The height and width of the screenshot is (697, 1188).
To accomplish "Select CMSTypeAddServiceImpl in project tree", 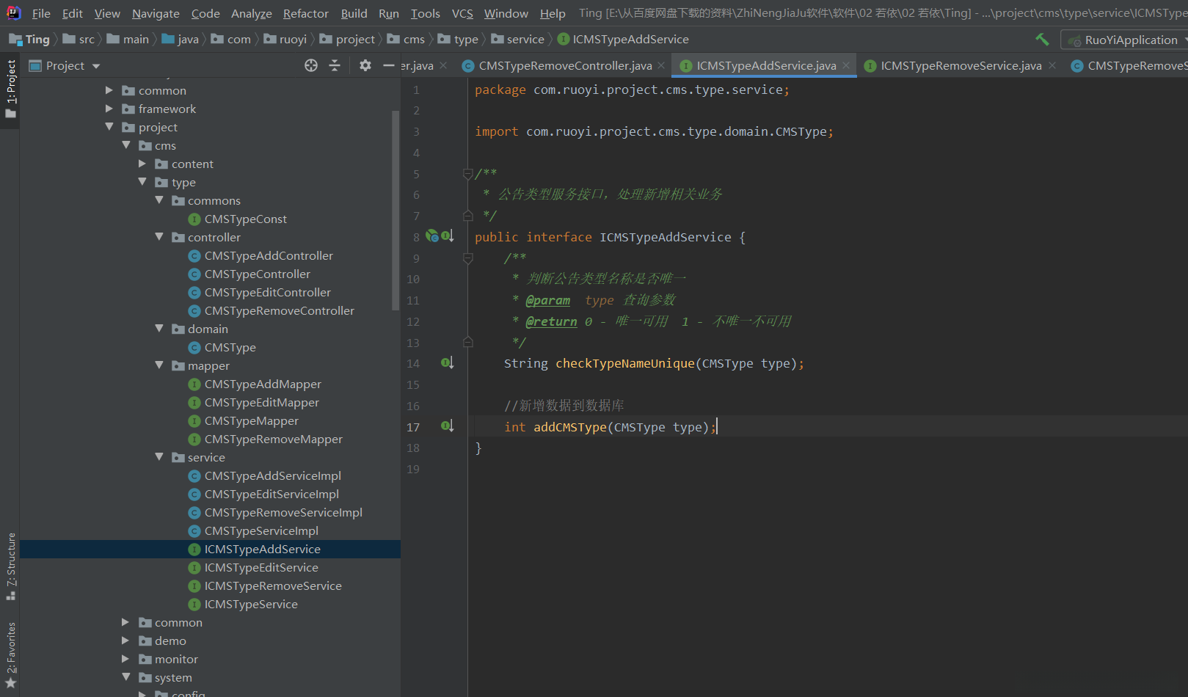I will click(272, 475).
